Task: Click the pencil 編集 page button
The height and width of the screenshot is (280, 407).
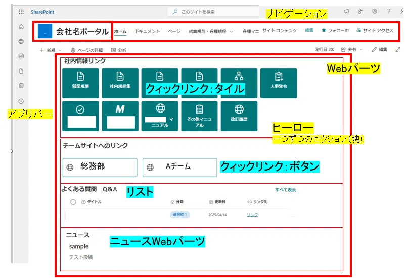Action: point(380,50)
